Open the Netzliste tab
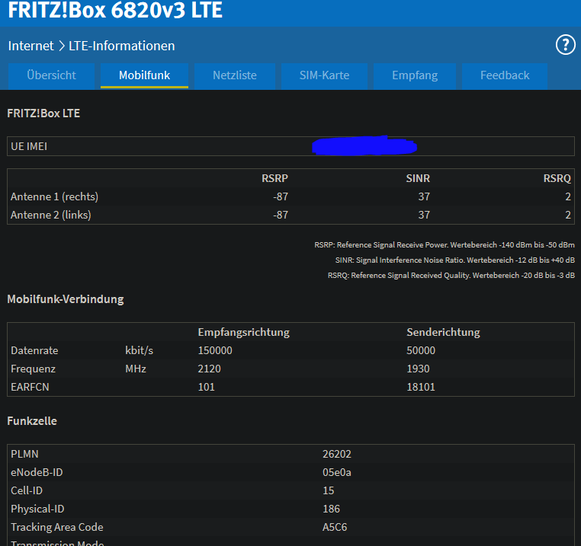The image size is (581, 546). click(x=235, y=75)
